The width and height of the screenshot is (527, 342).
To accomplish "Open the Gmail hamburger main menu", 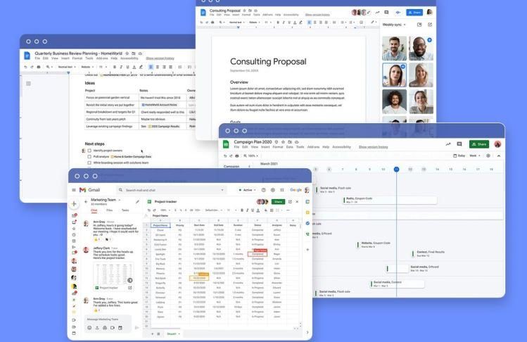I will point(74,190).
